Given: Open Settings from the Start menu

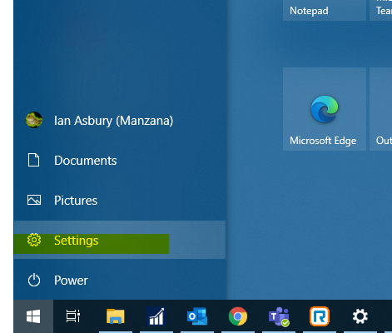Looking at the screenshot, I should click(120, 240).
